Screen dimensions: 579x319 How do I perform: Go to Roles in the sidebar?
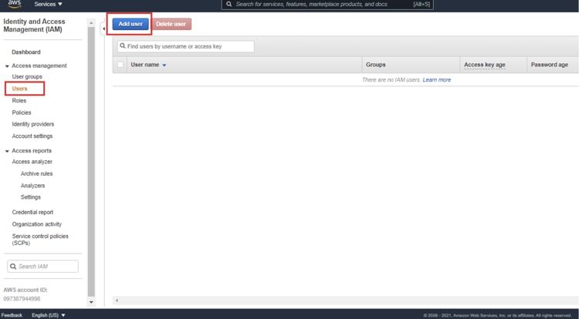(x=19, y=100)
